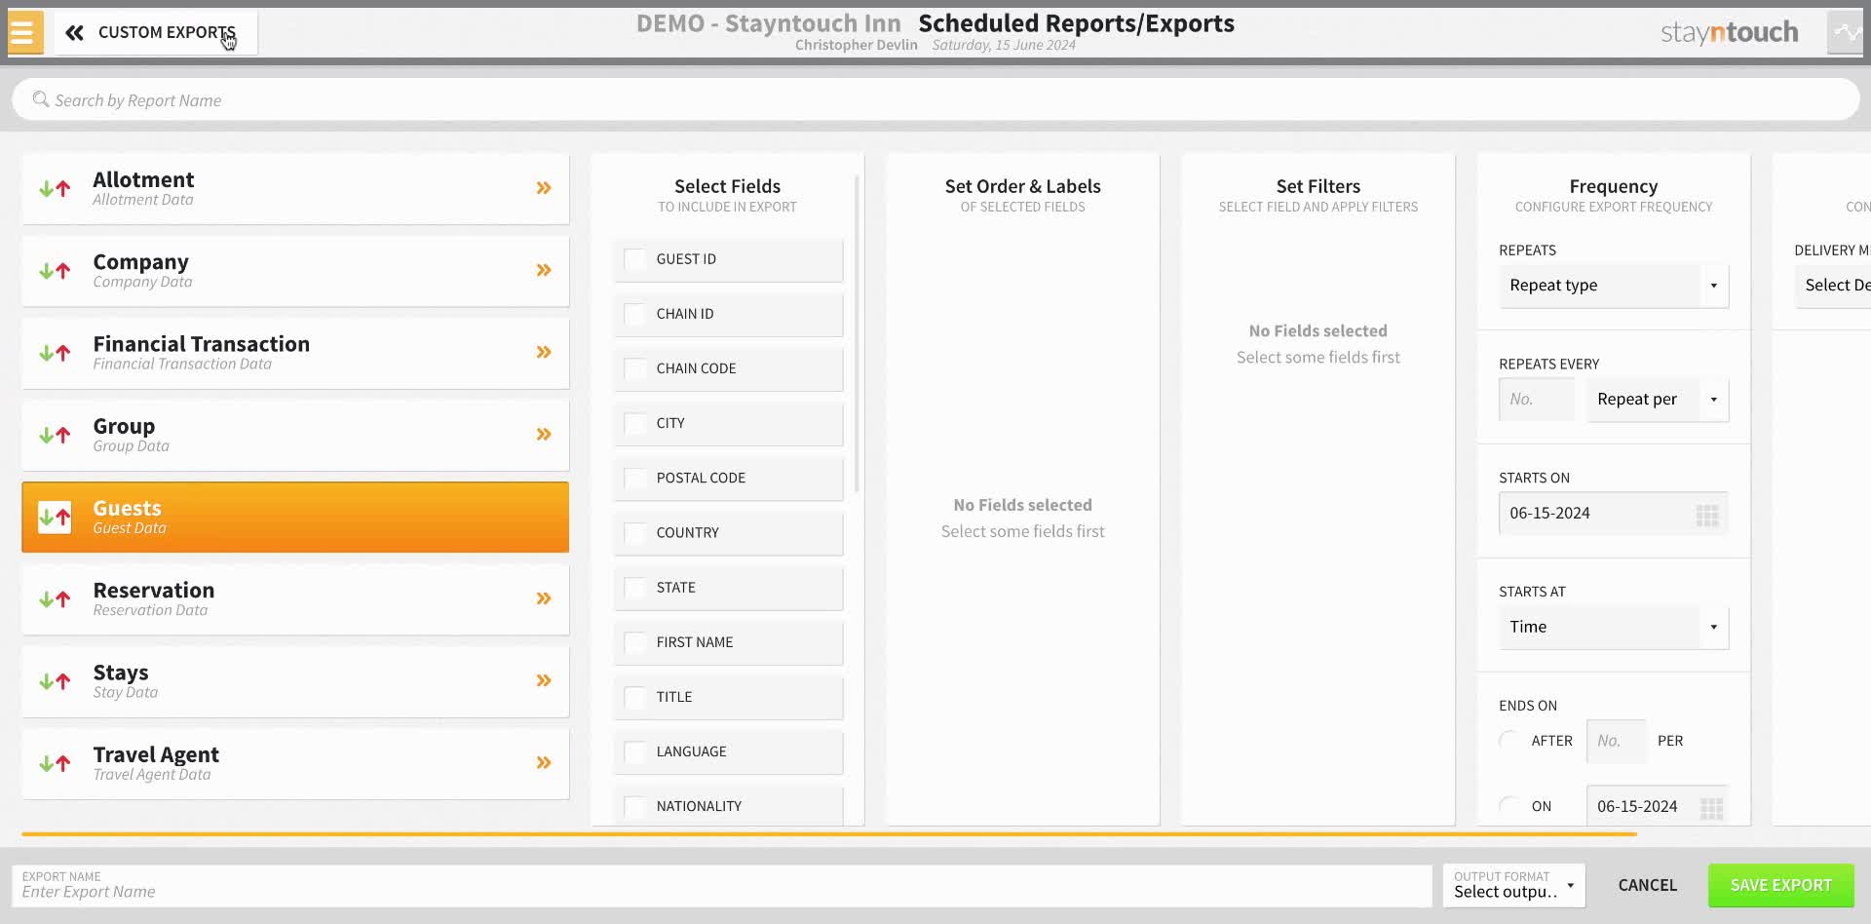Open the Repeat per dropdown
This screenshot has height=924, width=1871.
[x=1658, y=399]
